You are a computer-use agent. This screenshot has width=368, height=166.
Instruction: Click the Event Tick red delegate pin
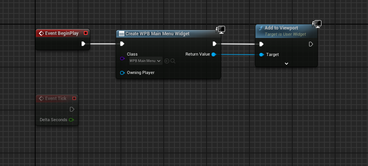[x=74, y=99]
